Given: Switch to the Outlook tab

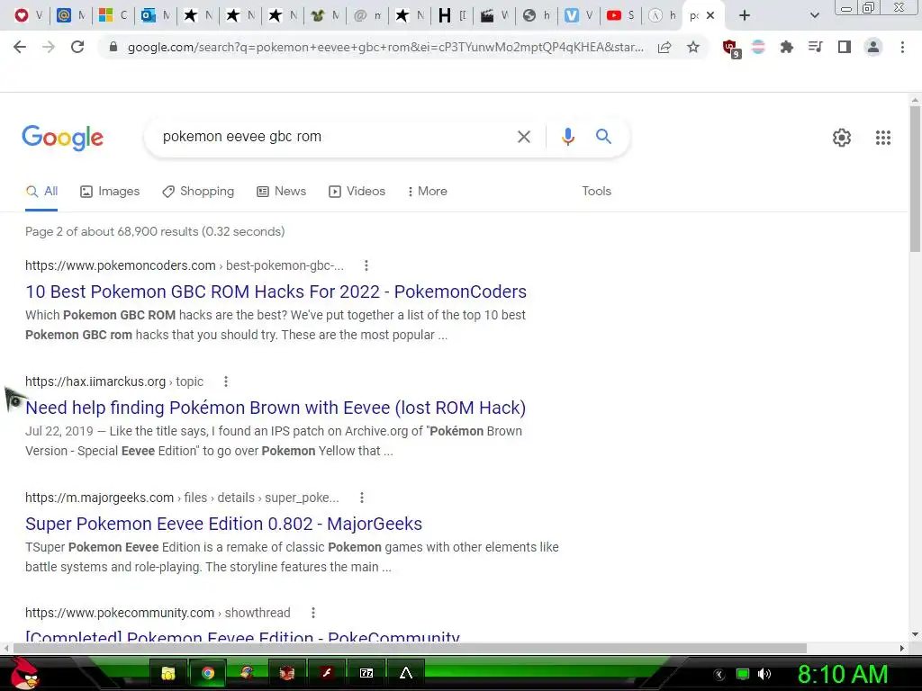Looking at the screenshot, I should [154, 15].
